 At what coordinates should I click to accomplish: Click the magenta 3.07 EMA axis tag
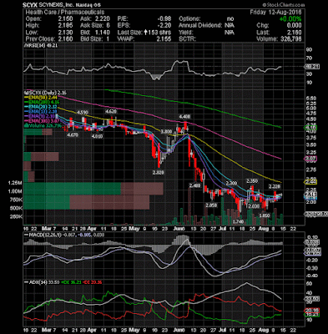(x=310, y=159)
